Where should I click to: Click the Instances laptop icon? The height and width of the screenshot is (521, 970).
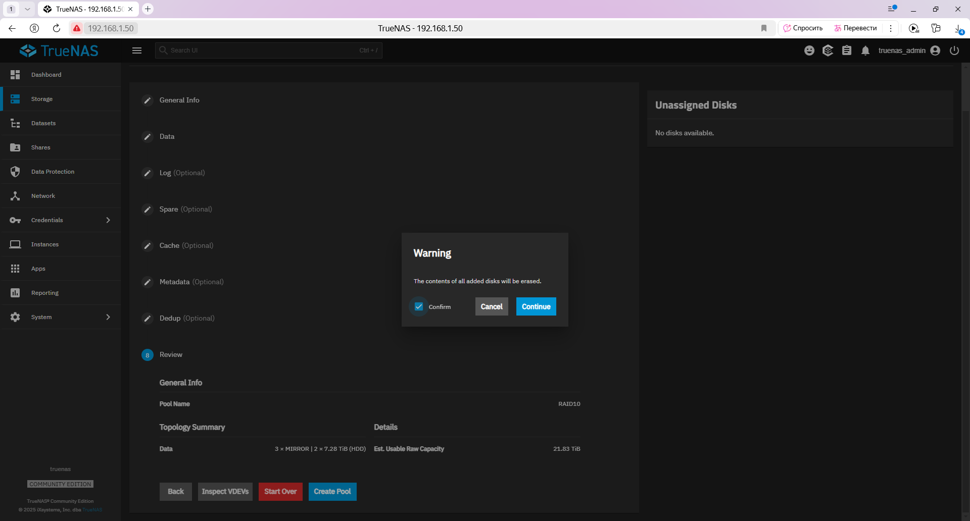15,244
